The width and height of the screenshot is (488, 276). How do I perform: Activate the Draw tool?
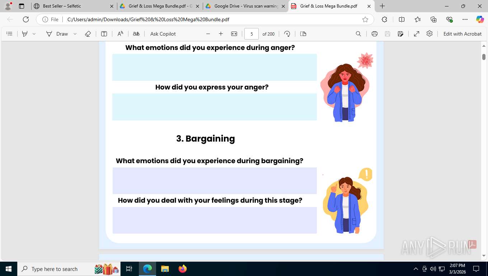click(x=57, y=34)
